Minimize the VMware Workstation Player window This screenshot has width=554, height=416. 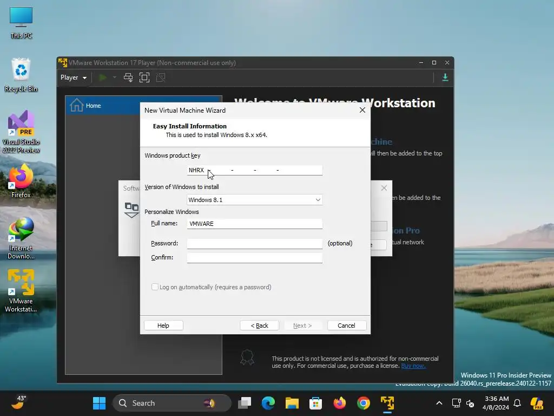coord(421,63)
